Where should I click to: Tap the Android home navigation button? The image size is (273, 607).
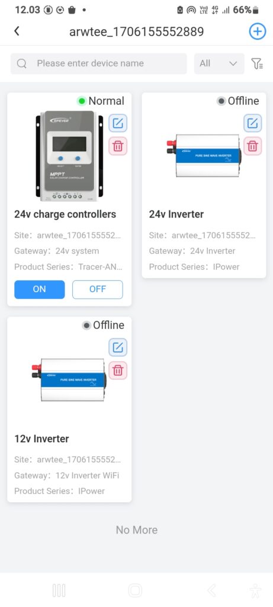[x=136, y=590]
